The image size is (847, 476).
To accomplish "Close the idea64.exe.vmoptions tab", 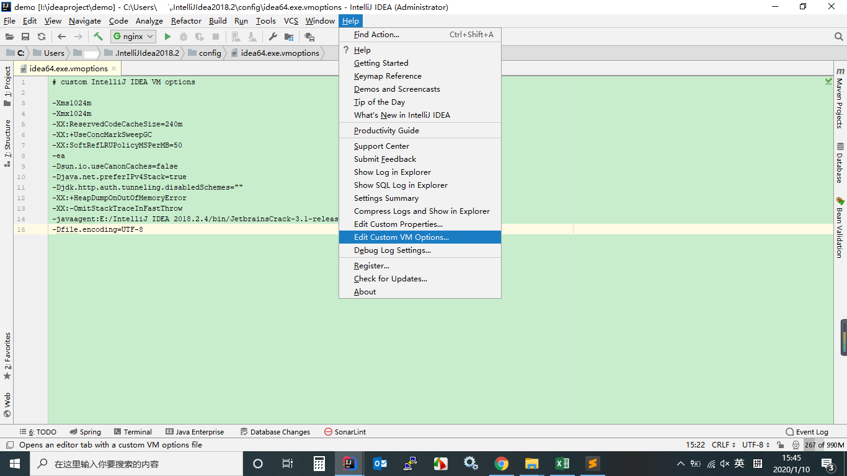I will click(114, 69).
